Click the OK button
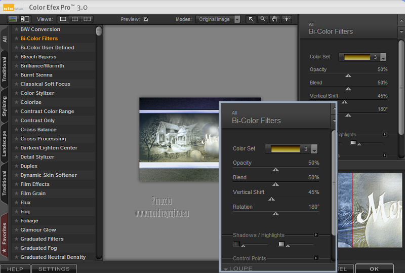This screenshot has height=273, width=405. pyautogui.click(x=374, y=269)
